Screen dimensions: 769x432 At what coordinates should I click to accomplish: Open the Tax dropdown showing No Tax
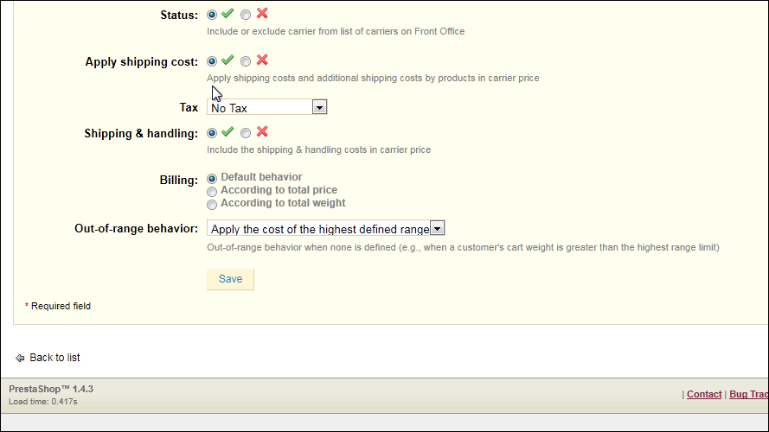click(266, 107)
